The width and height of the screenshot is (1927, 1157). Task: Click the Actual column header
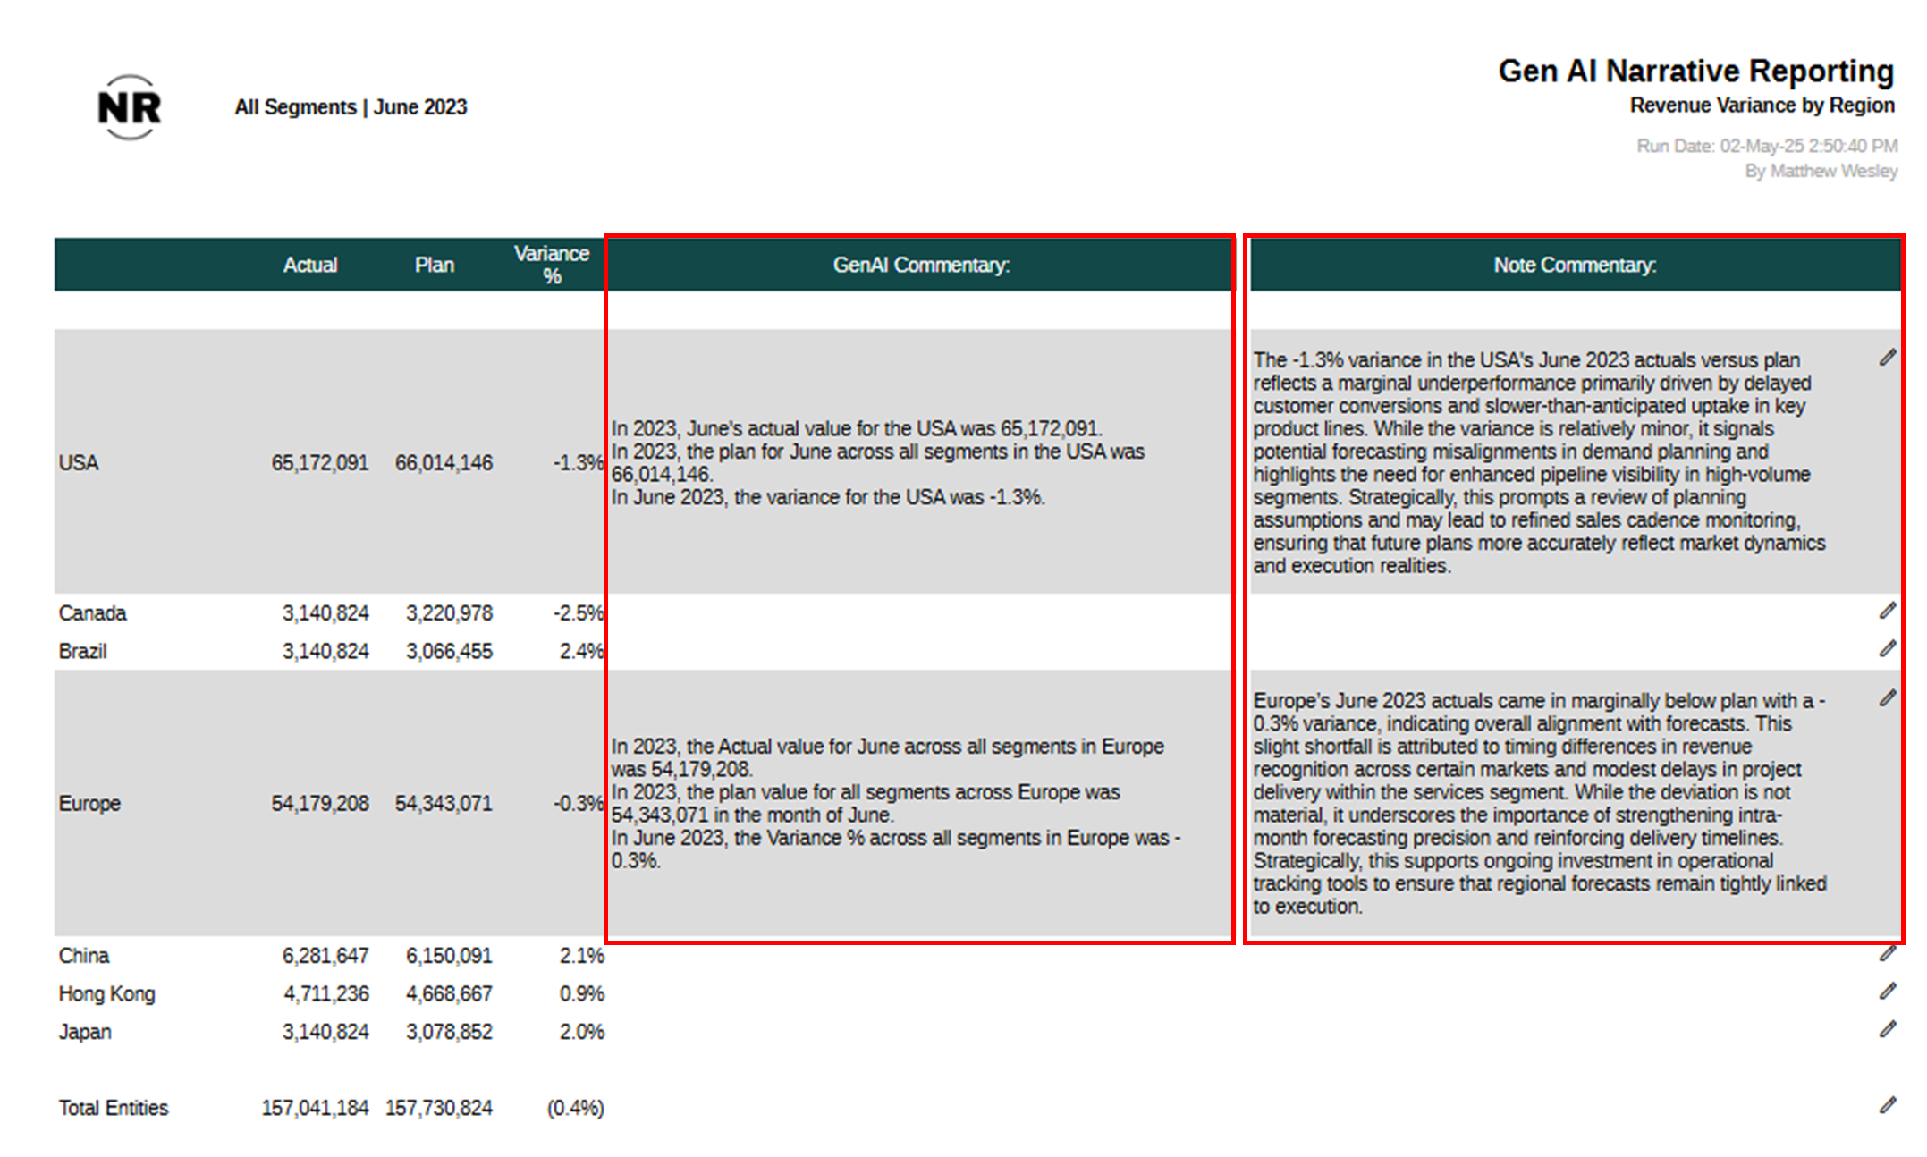click(x=309, y=265)
